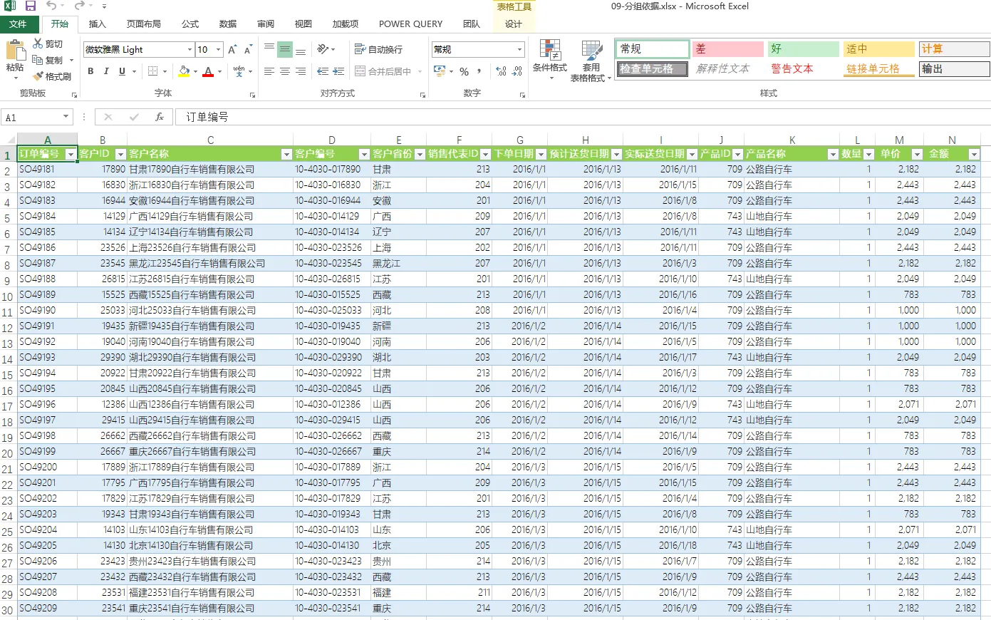Click the Insert Function fx icon
The image size is (991, 620).
click(160, 117)
